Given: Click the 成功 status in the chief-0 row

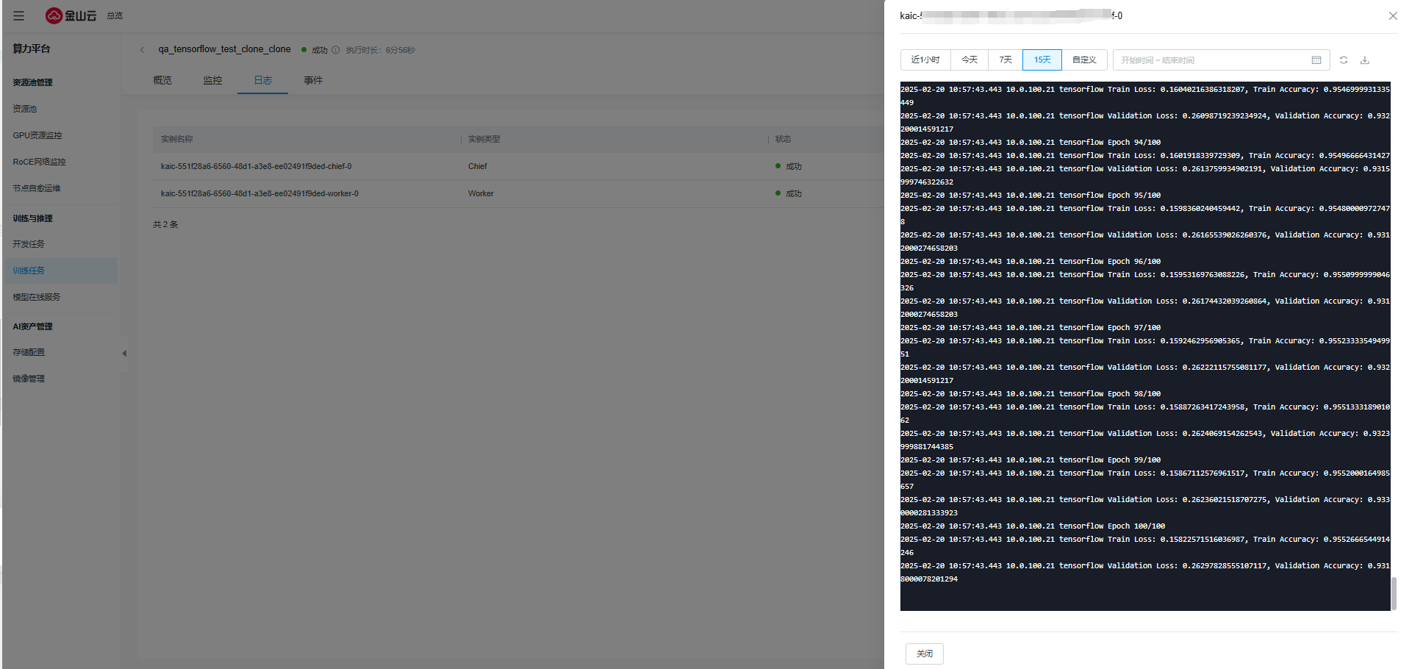Looking at the screenshot, I should (789, 166).
